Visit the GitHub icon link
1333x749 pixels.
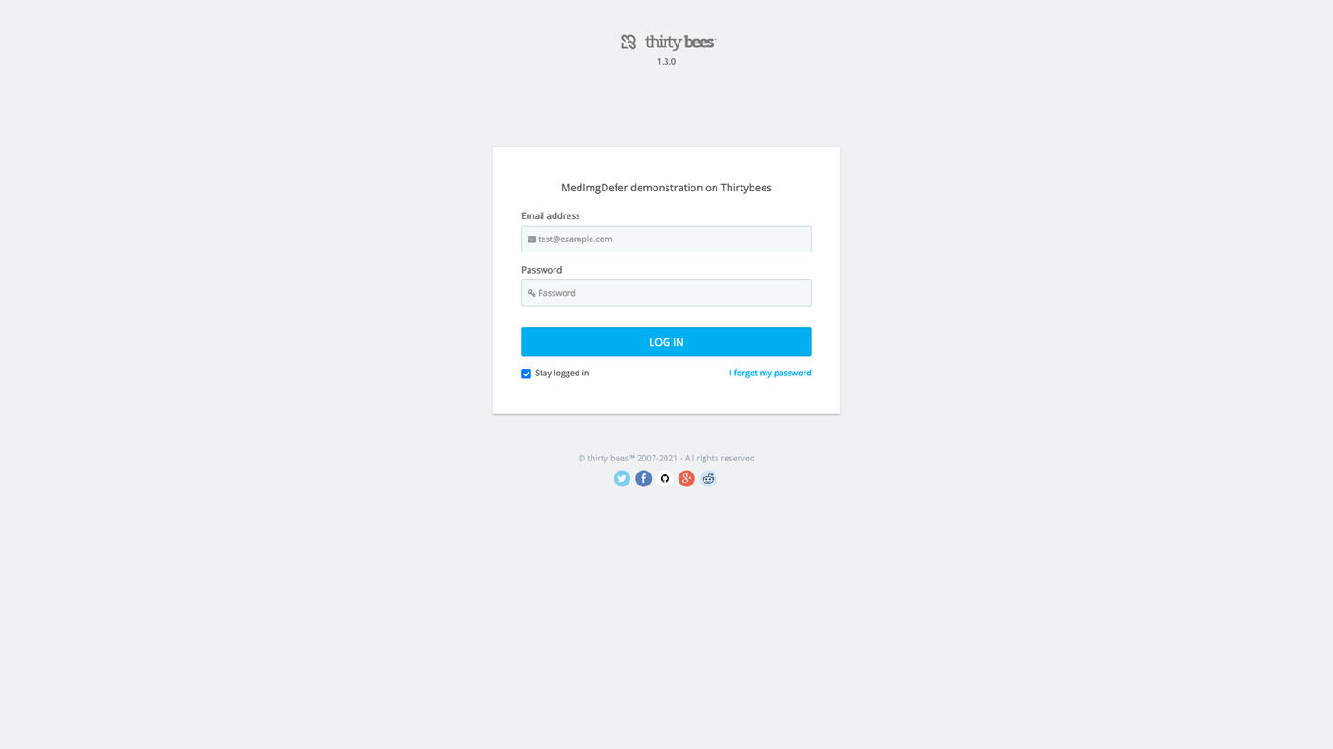coord(665,478)
